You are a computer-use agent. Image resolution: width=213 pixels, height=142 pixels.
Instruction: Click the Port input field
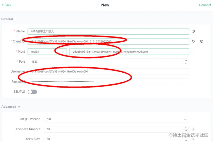105,62
